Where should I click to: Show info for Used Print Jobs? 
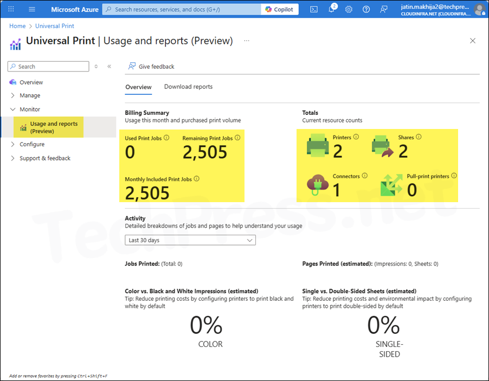click(x=166, y=138)
